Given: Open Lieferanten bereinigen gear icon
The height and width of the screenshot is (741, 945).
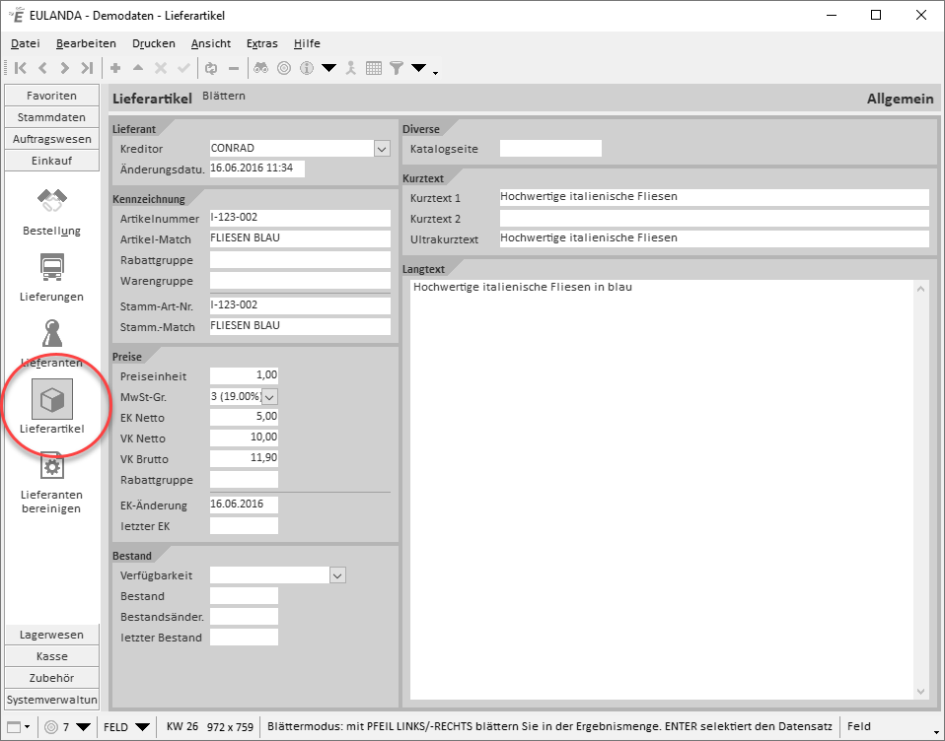Looking at the screenshot, I should (52, 466).
